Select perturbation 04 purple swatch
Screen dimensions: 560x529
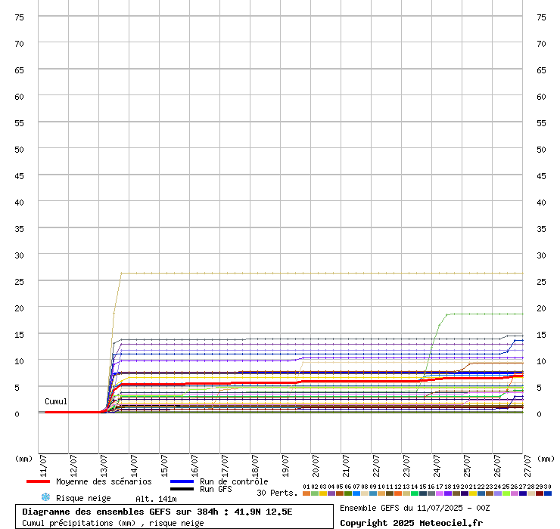click(331, 493)
